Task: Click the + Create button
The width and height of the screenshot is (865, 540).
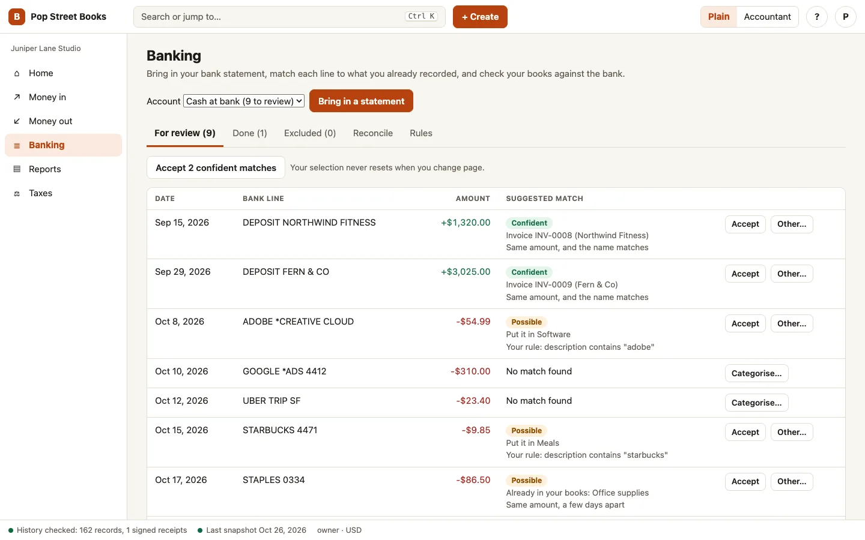Action: point(480,17)
